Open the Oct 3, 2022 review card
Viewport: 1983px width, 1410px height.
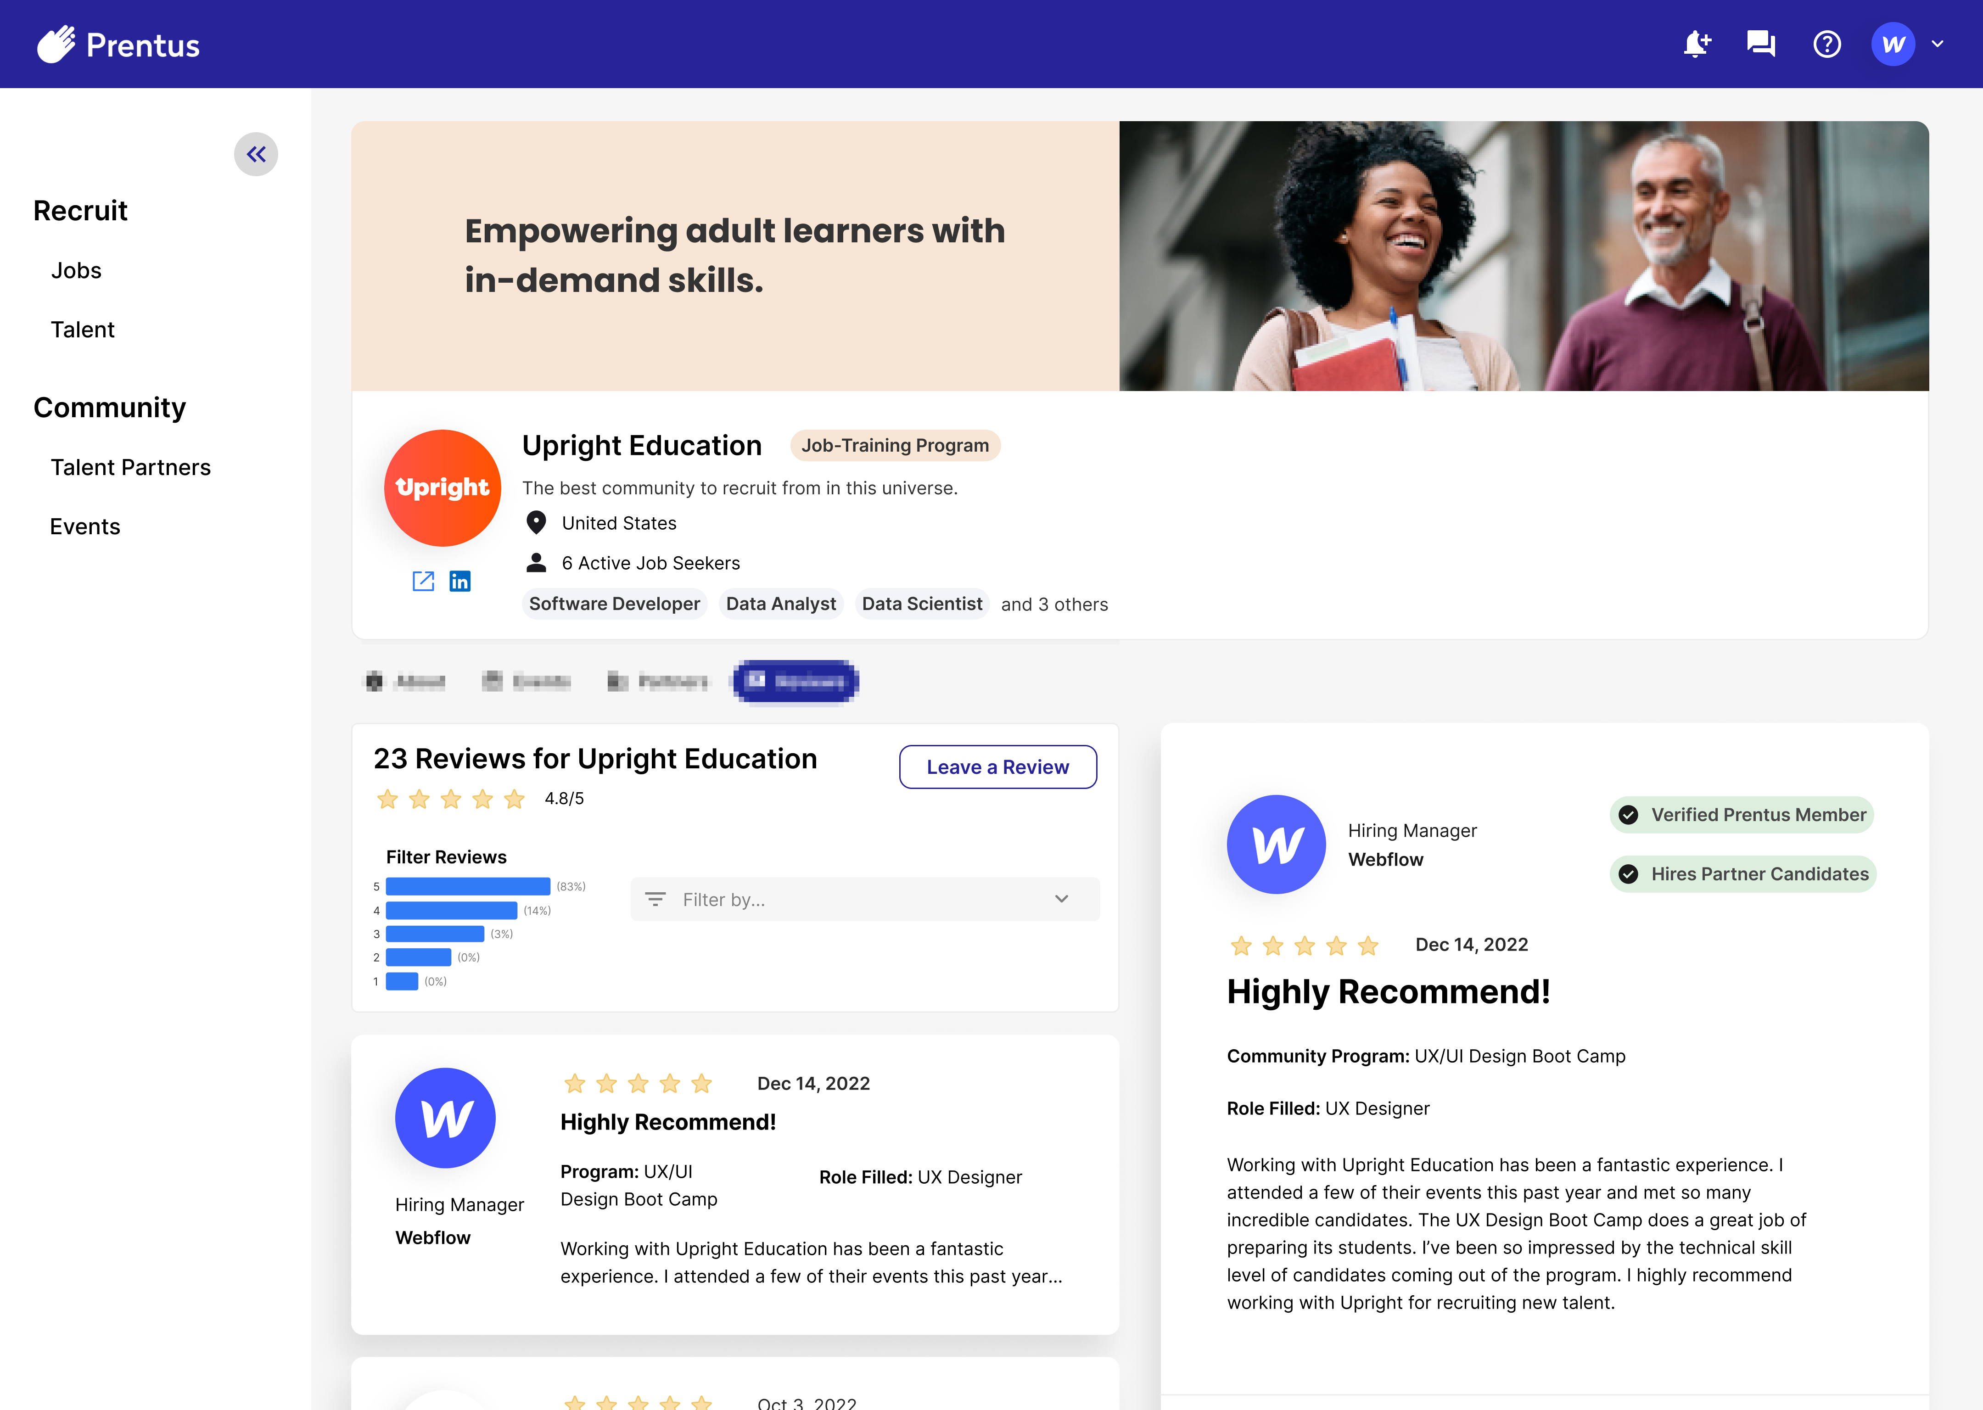click(734, 1384)
